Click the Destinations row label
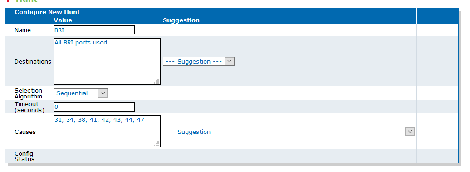Viewport: 470px width, 172px height. 33,61
